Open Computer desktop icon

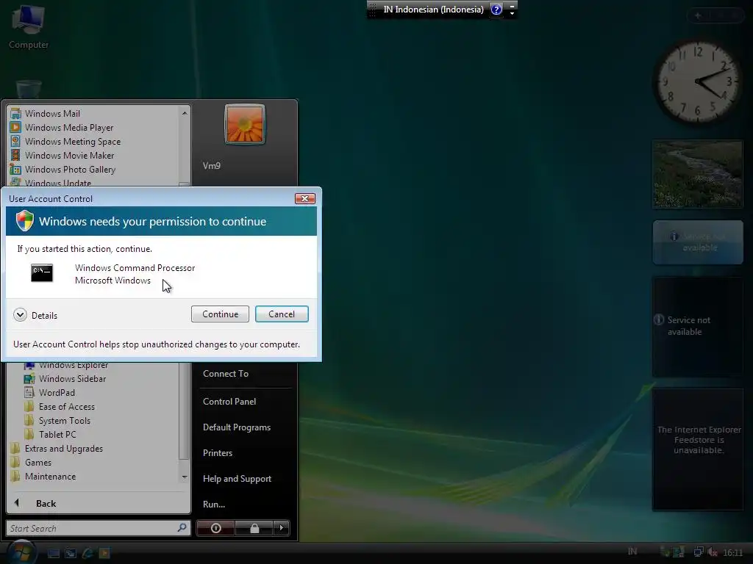pyautogui.click(x=29, y=26)
